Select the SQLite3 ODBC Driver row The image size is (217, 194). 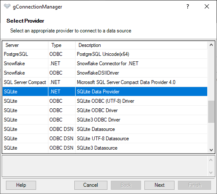105,120
